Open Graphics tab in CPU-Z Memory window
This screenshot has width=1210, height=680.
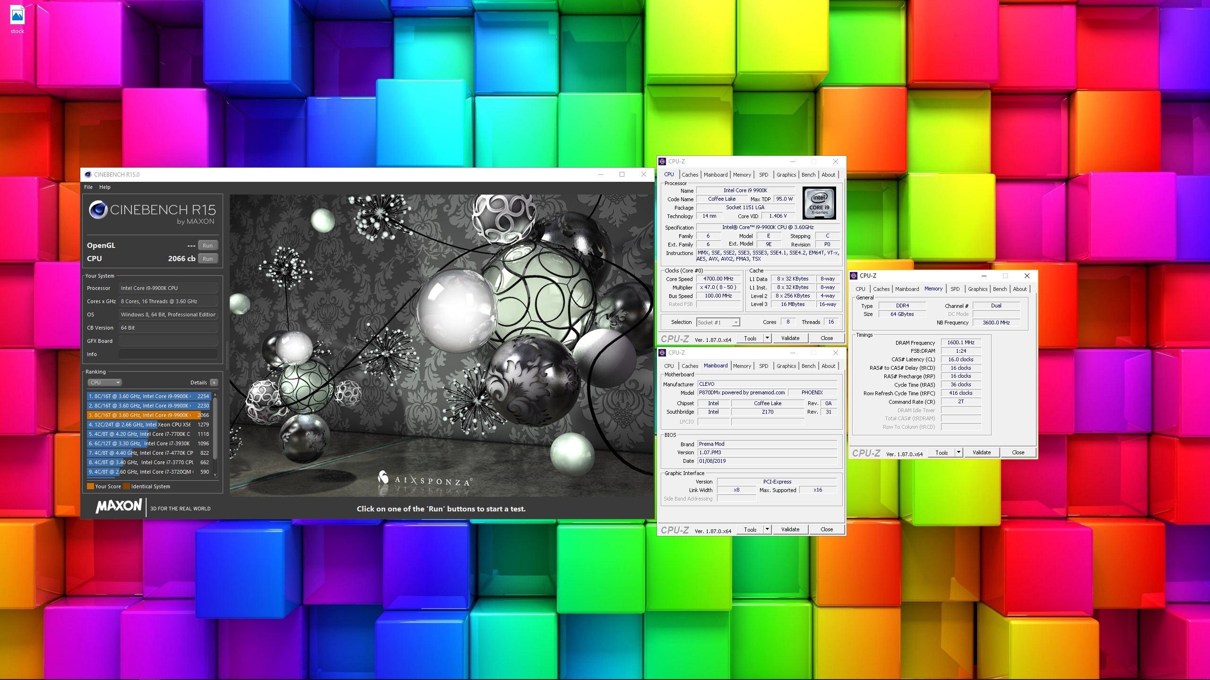(x=977, y=289)
